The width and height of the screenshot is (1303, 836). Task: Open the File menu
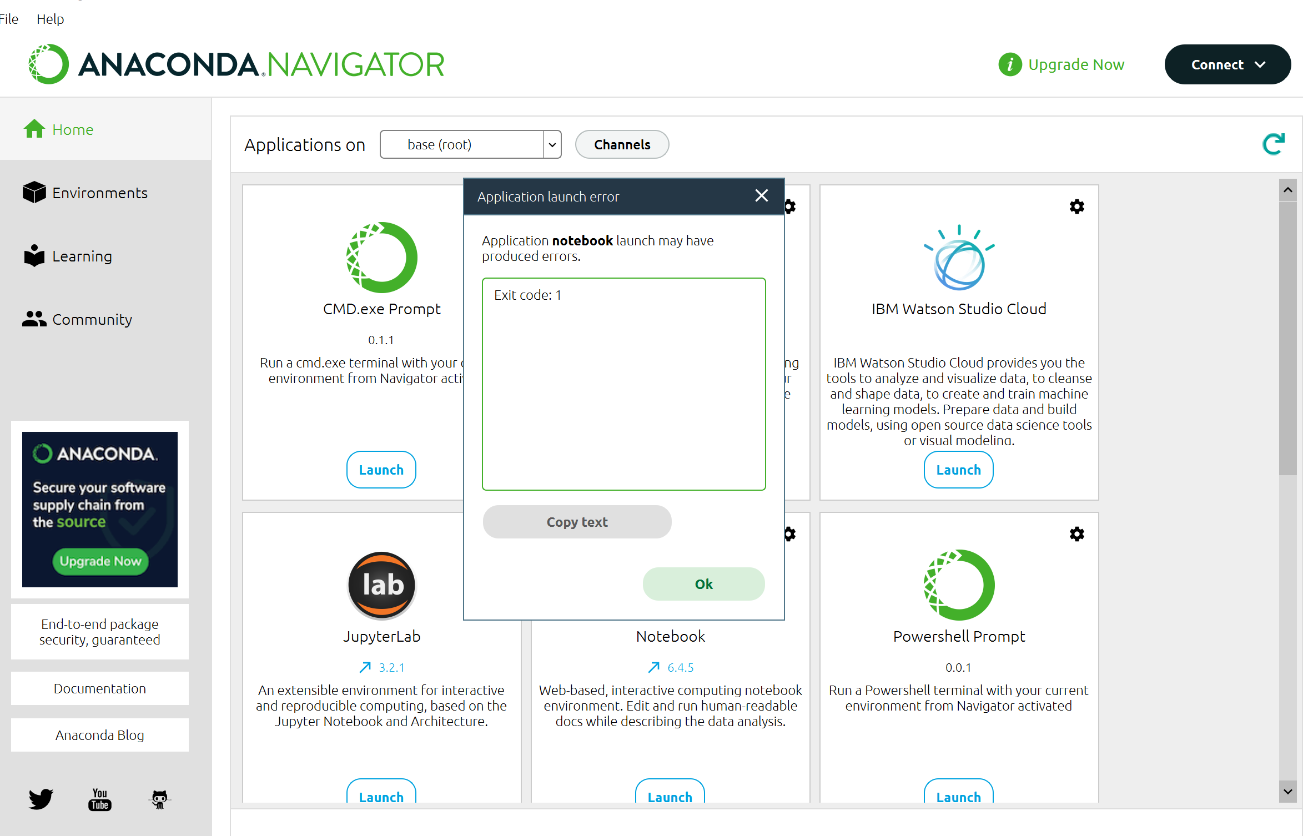(x=9, y=19)
